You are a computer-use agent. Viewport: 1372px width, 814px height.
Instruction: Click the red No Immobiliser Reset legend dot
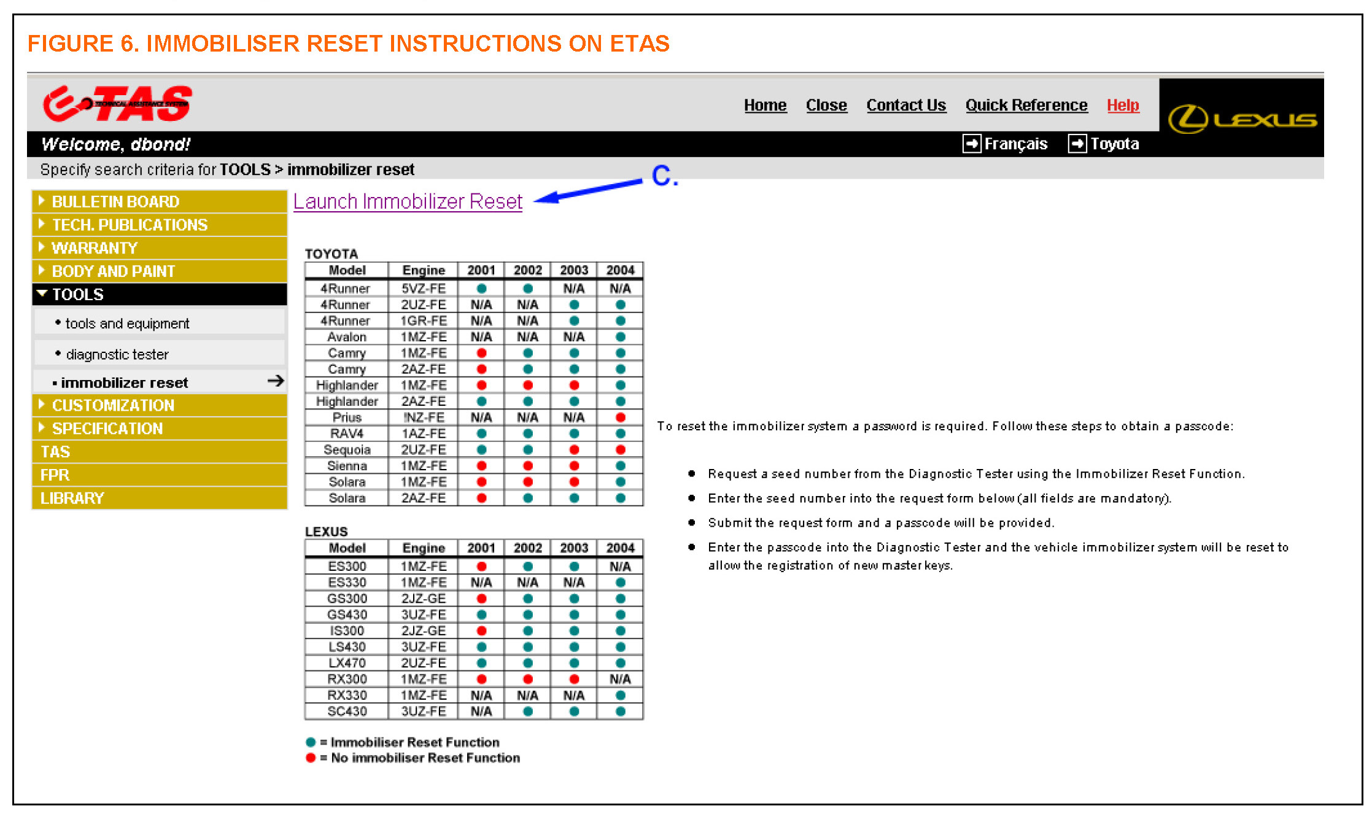tap(311, 758)
